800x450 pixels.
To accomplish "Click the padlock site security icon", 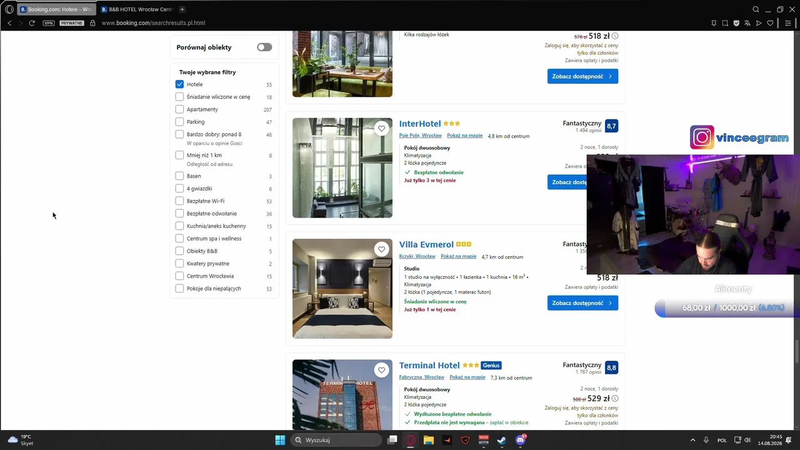I will [92, 23].
